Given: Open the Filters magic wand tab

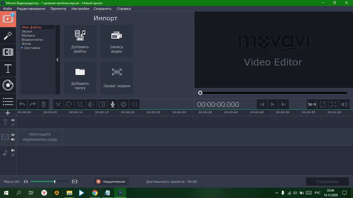Looking at the screenshot, I should (8, 36).
